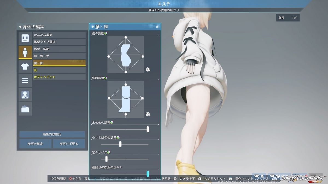This screenshot has height=184, width=328.
Task: Close the 腰・脚 panel
Action: tap(157, 27)
